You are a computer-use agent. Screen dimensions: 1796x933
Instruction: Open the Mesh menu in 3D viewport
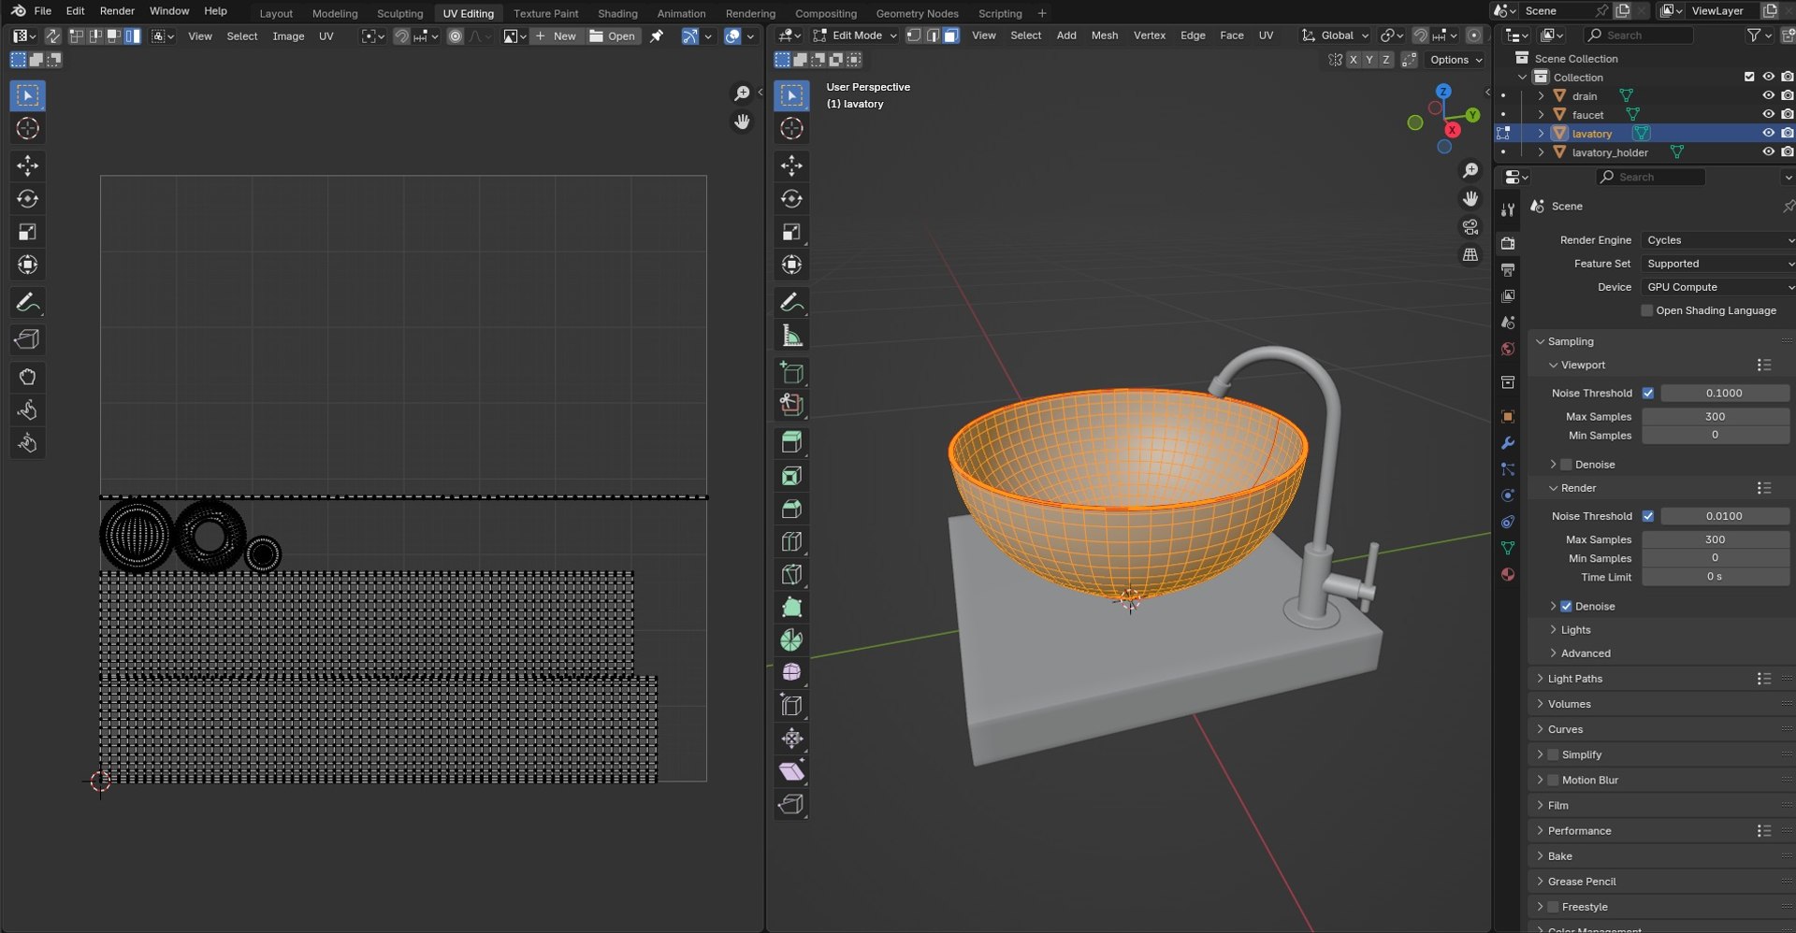pos(1104,36)
